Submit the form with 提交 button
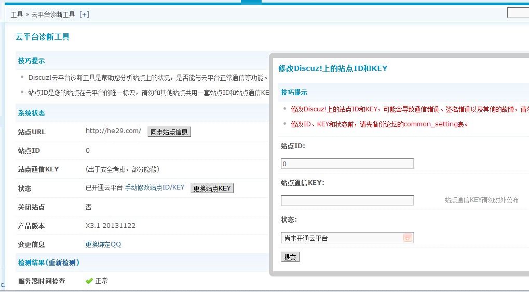The height and width of the screenshot is (292, 529). coord(290,257)
